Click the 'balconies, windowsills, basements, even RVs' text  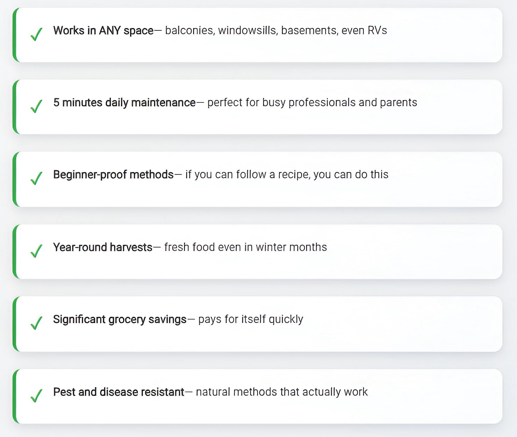coord(276,31)
